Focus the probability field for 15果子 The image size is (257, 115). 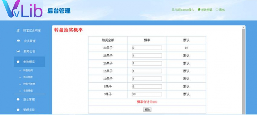[x=147, y=71]
